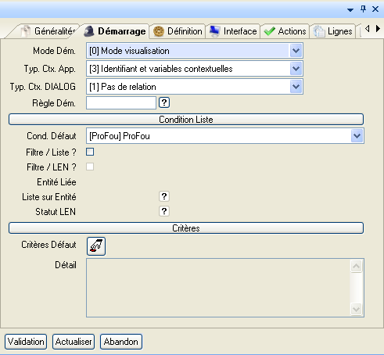Expand the Typ. Ctx. App. dropdown
The image size is (384, 355).
296,69
